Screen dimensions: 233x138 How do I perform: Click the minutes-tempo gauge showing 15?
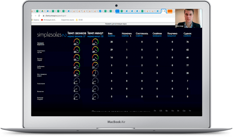point(95,73)
